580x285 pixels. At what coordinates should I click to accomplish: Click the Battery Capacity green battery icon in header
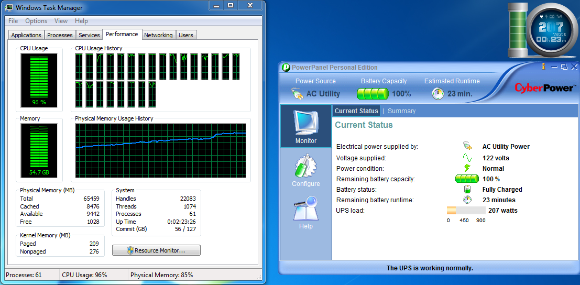click(x=373, y=94)
